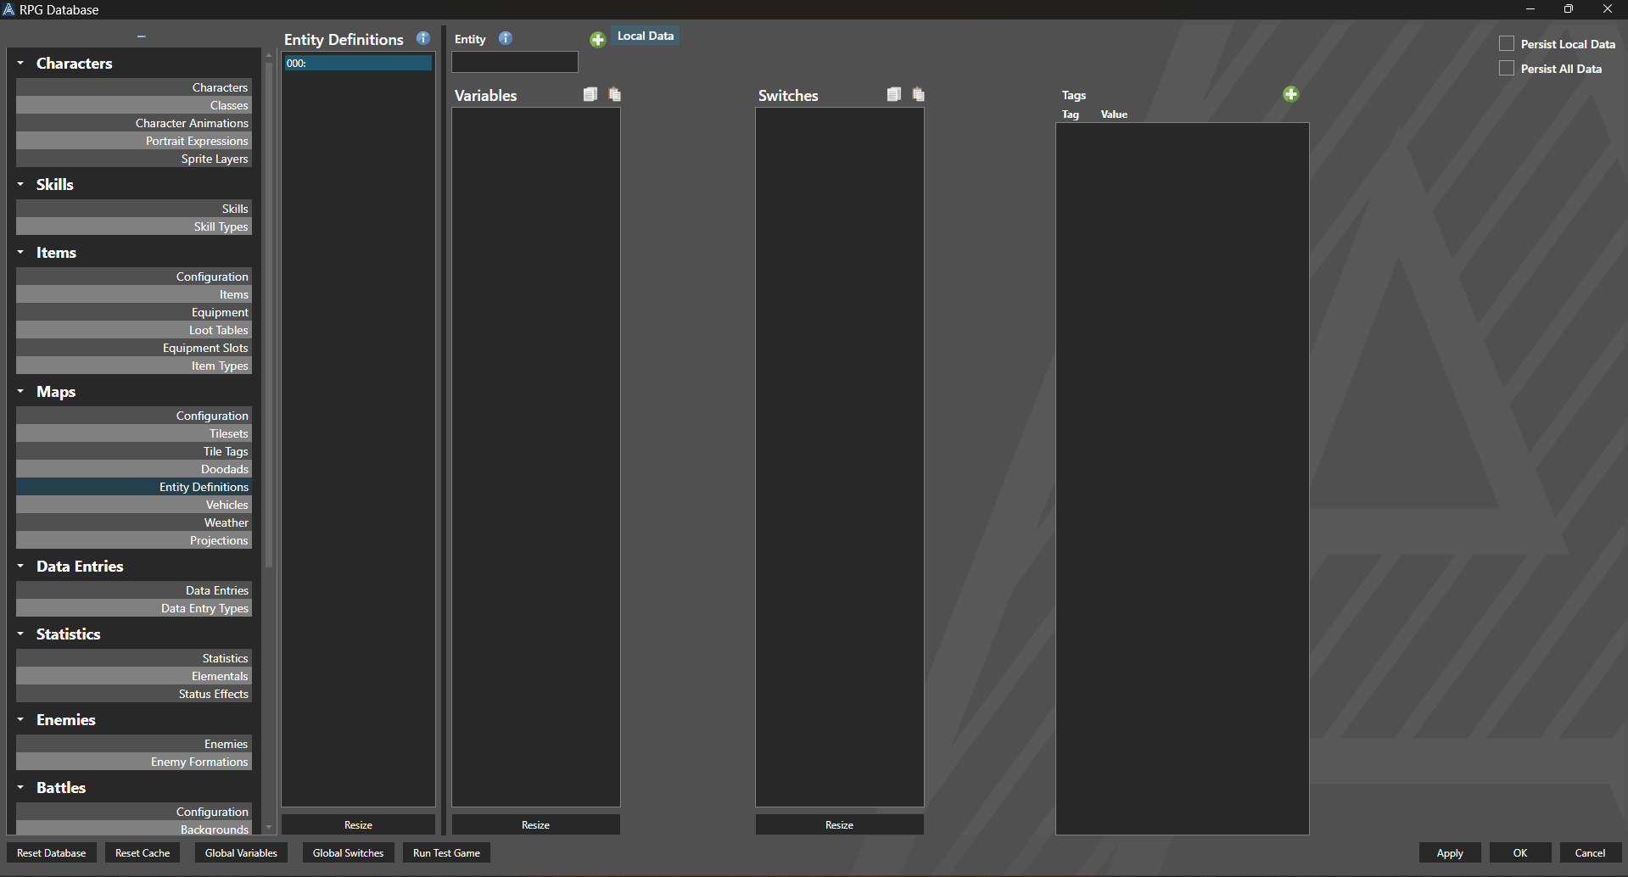Click the info icon next to Entity label
The image size is (1628, 877).
click(506, 39)
